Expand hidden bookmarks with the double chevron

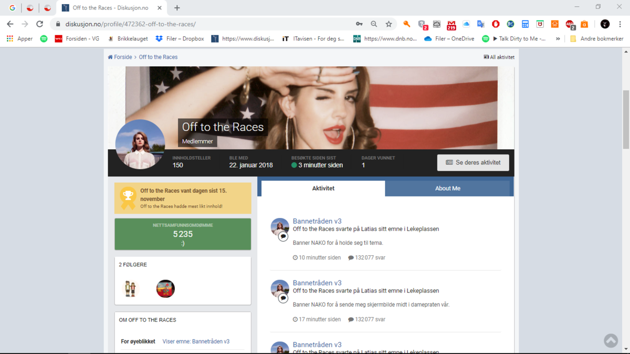tap(558, 39)
